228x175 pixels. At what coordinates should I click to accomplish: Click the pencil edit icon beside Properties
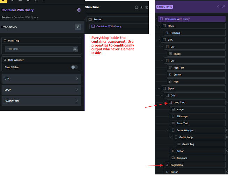tap(78, 27)
